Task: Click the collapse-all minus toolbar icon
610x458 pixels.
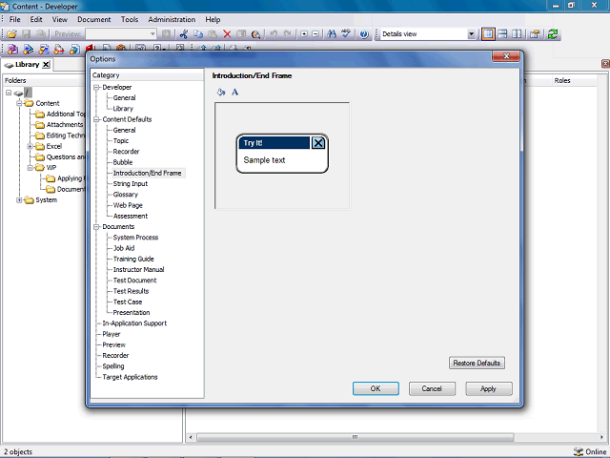Action: pyautogui.click(x=315, y=34)
